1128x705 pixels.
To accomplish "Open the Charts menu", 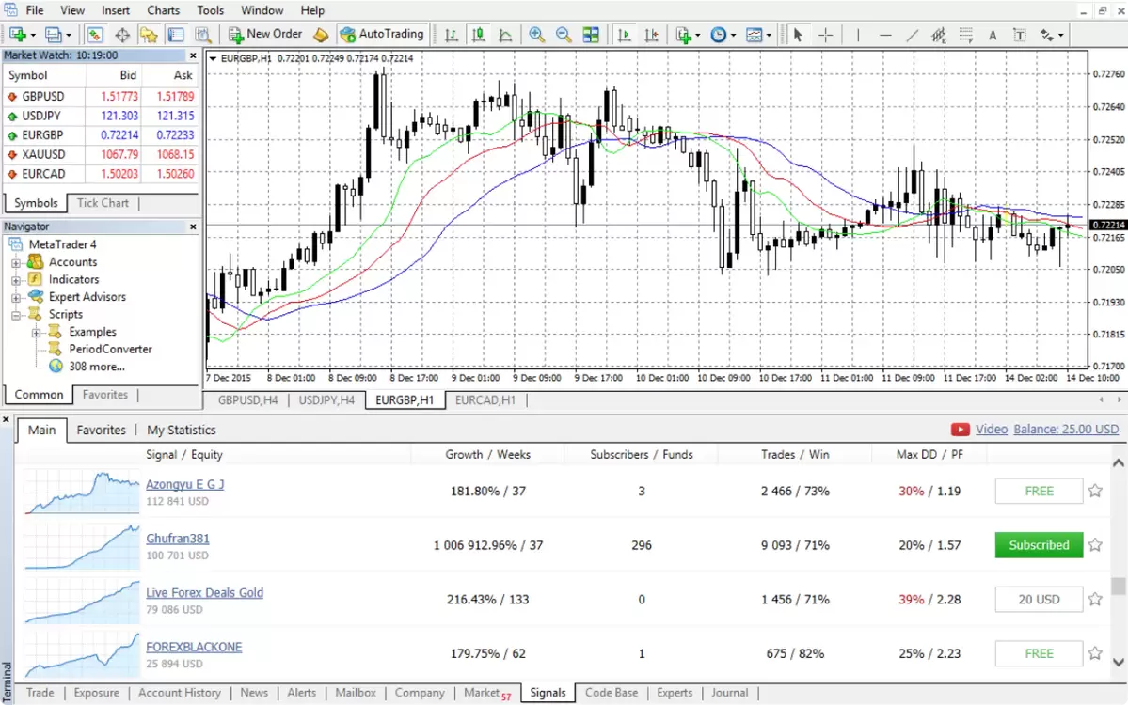I will 164,10.
